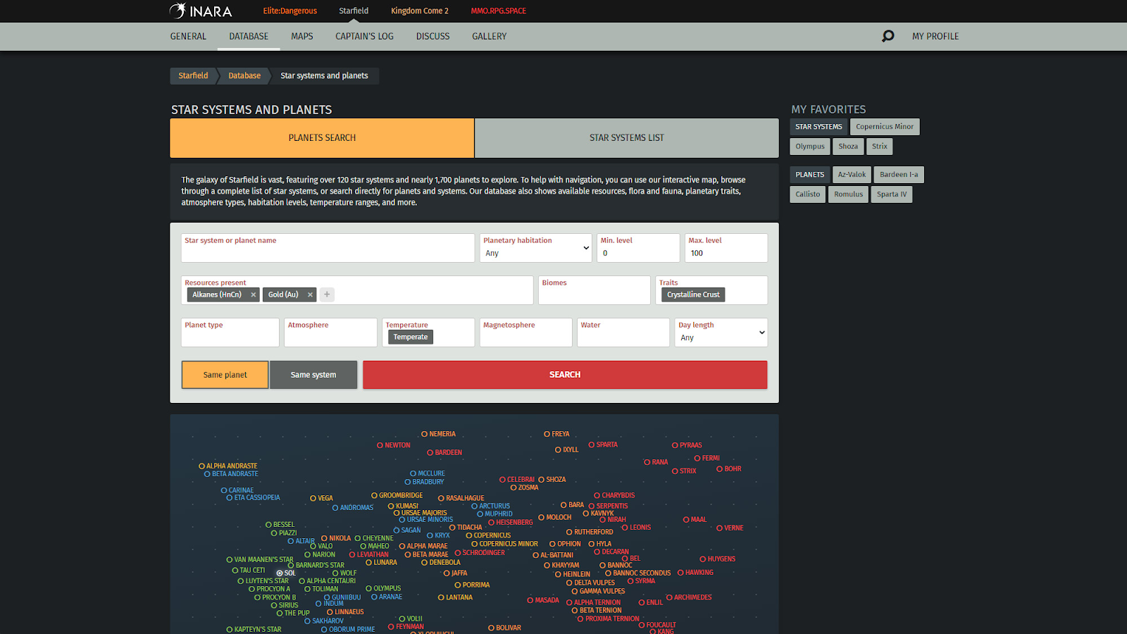Remove the Alkanes (HnCn) resource tag
The image size is (1127, 634).
coord(253,295)
